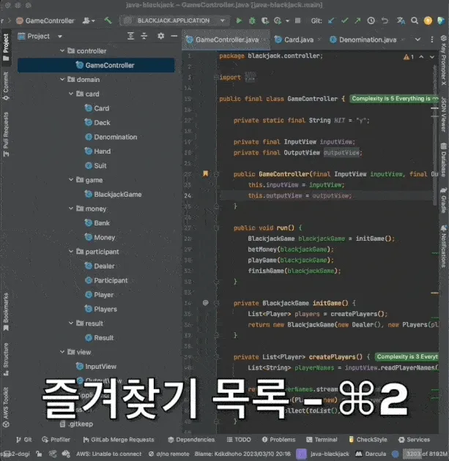
Task: Open the Translate plugin icon
Action: point(401,20)
